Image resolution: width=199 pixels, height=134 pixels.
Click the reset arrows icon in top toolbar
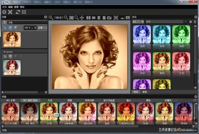(18, 12)
